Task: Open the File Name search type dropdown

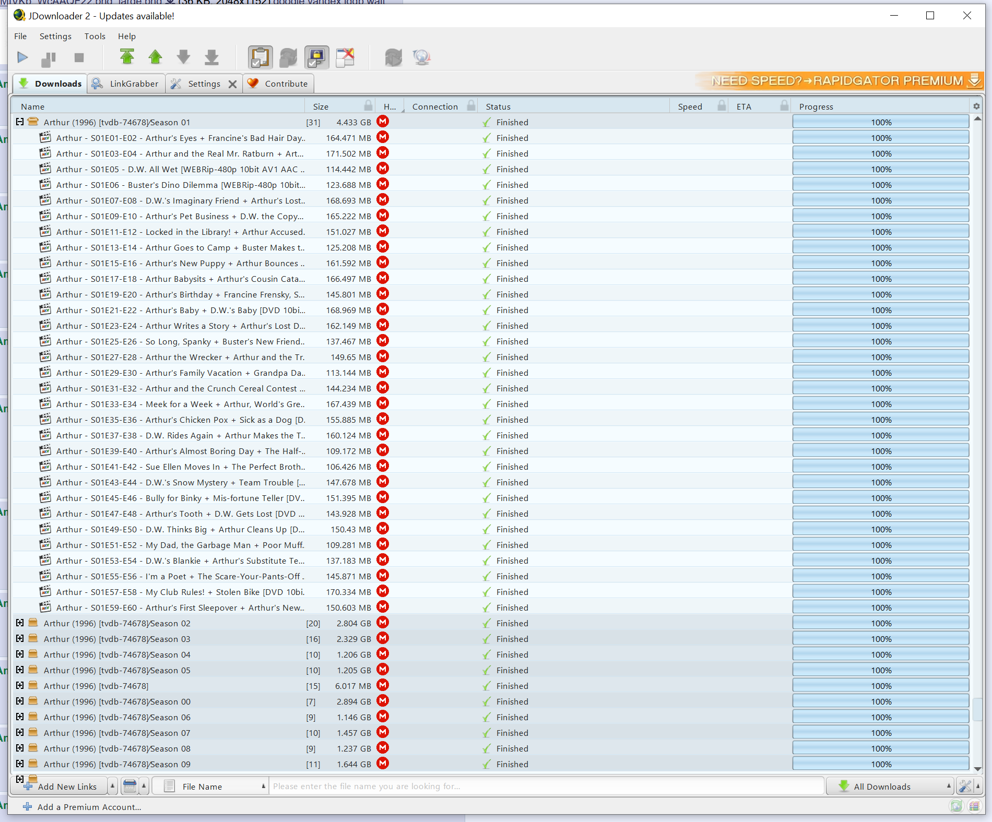Action: [210, 786]
